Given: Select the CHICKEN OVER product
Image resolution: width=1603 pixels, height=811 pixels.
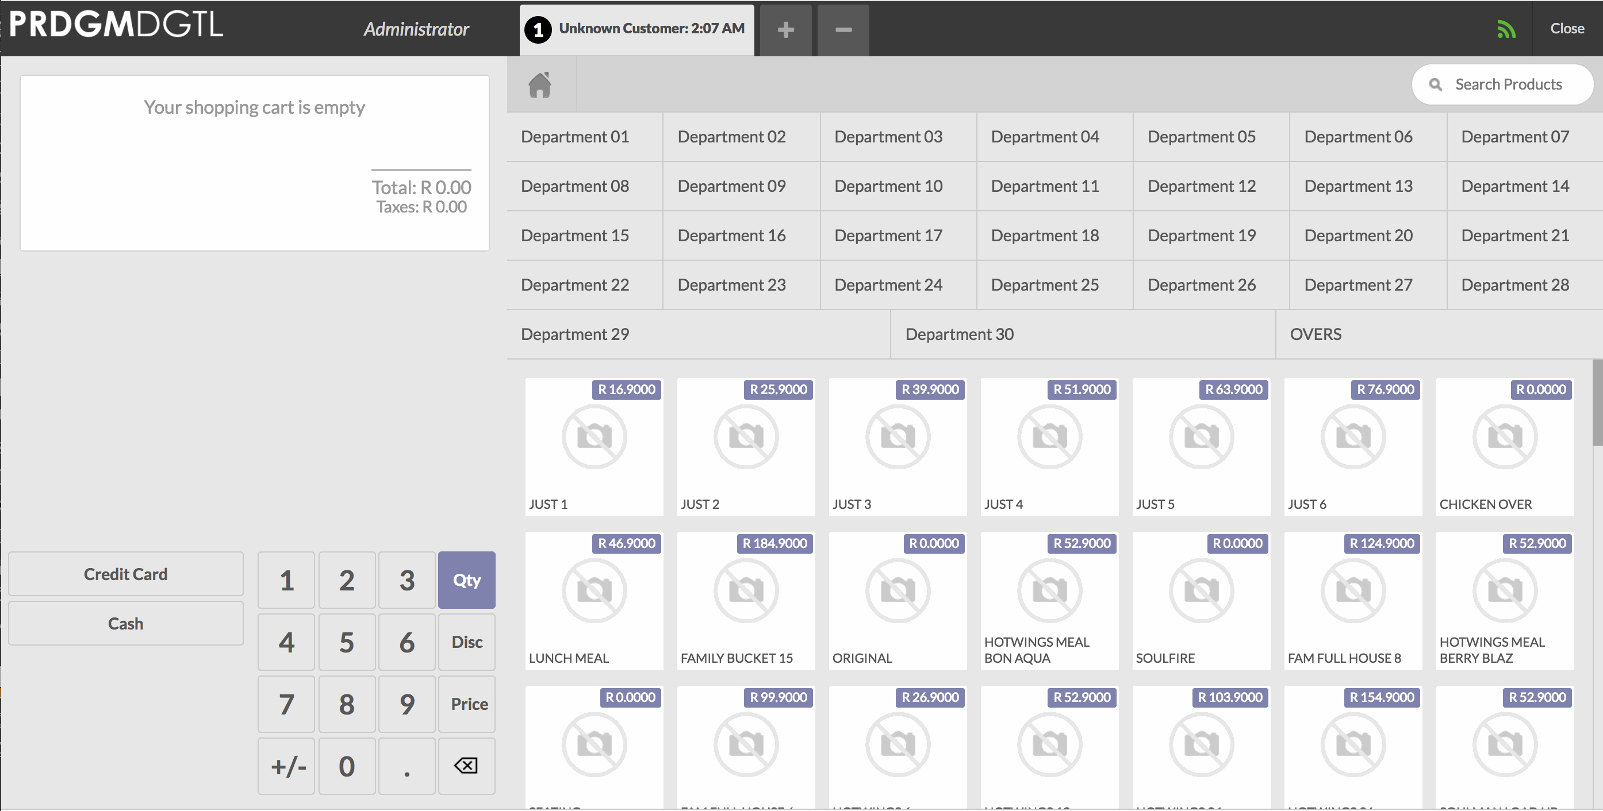Looking at the screenshot, I should click(x=1505, y=446).
